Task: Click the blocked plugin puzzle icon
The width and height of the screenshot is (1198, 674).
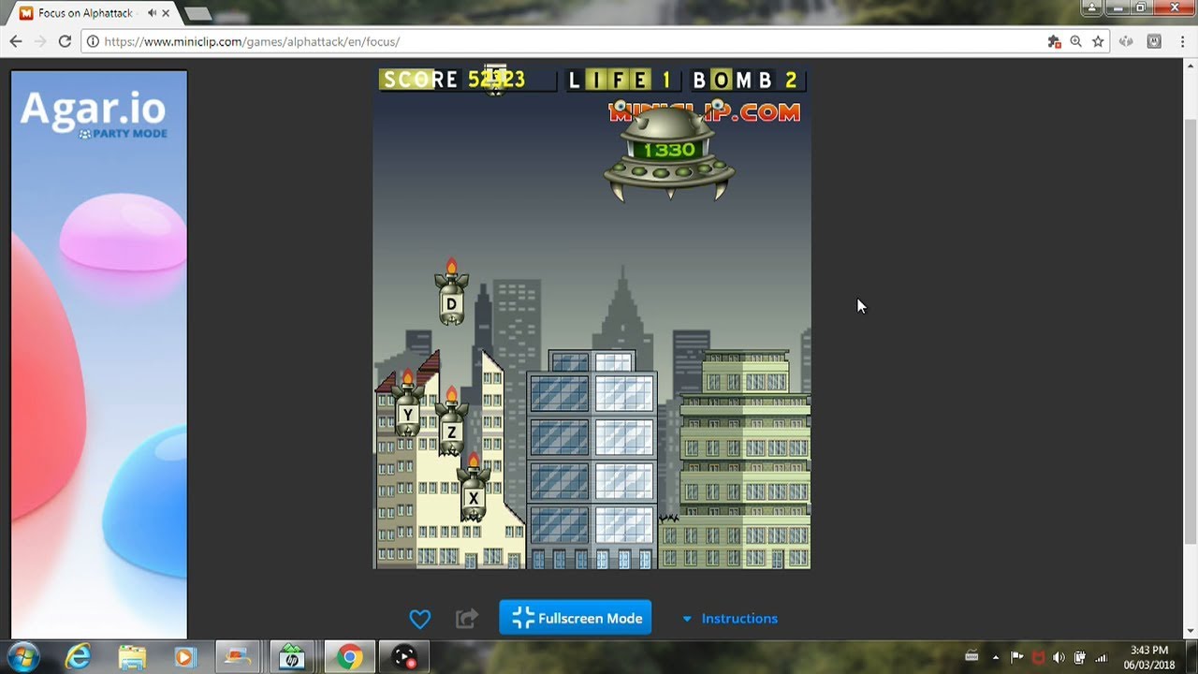Action: [1054, 41]
